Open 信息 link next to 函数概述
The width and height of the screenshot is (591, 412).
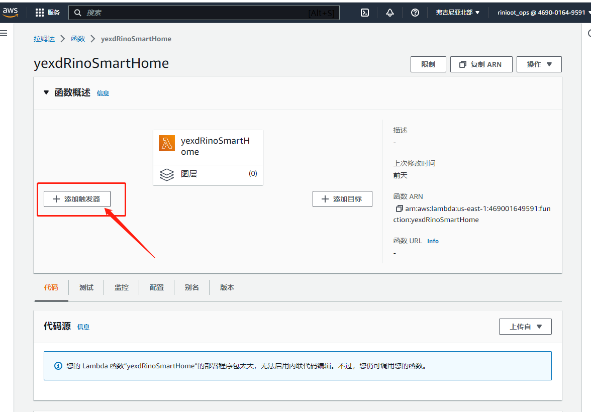point(103,93)
